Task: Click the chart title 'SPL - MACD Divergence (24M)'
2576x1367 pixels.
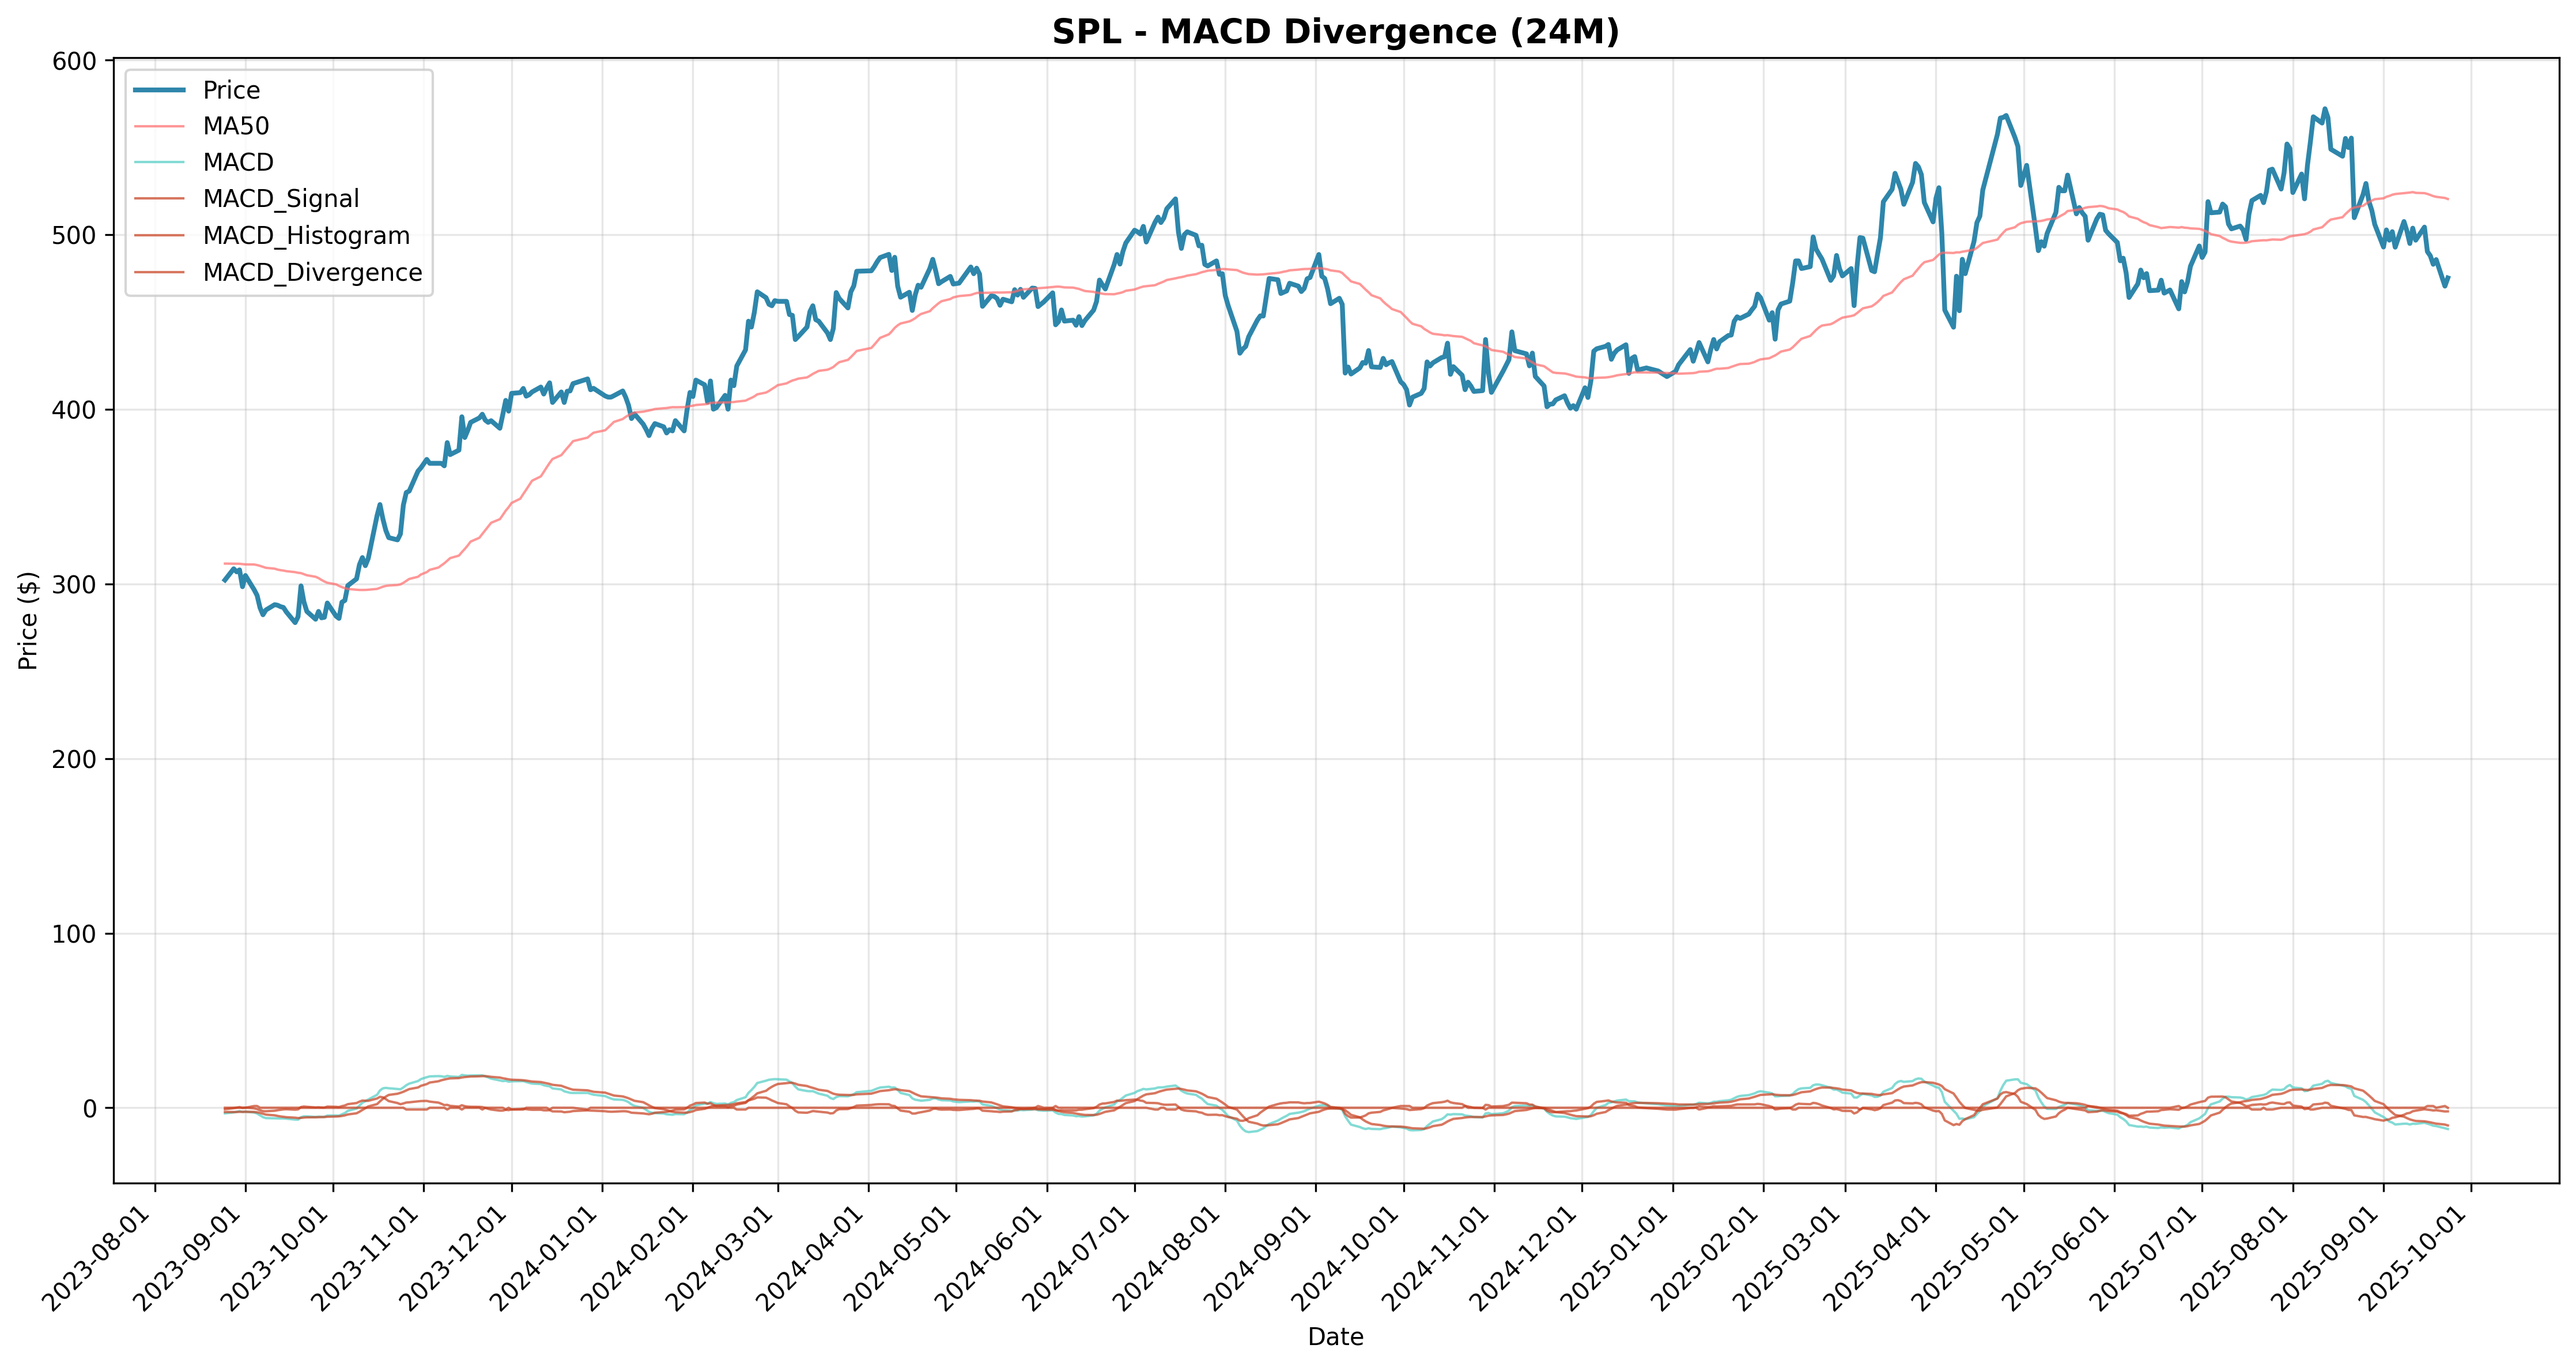Action: [x=1335, y=32]
